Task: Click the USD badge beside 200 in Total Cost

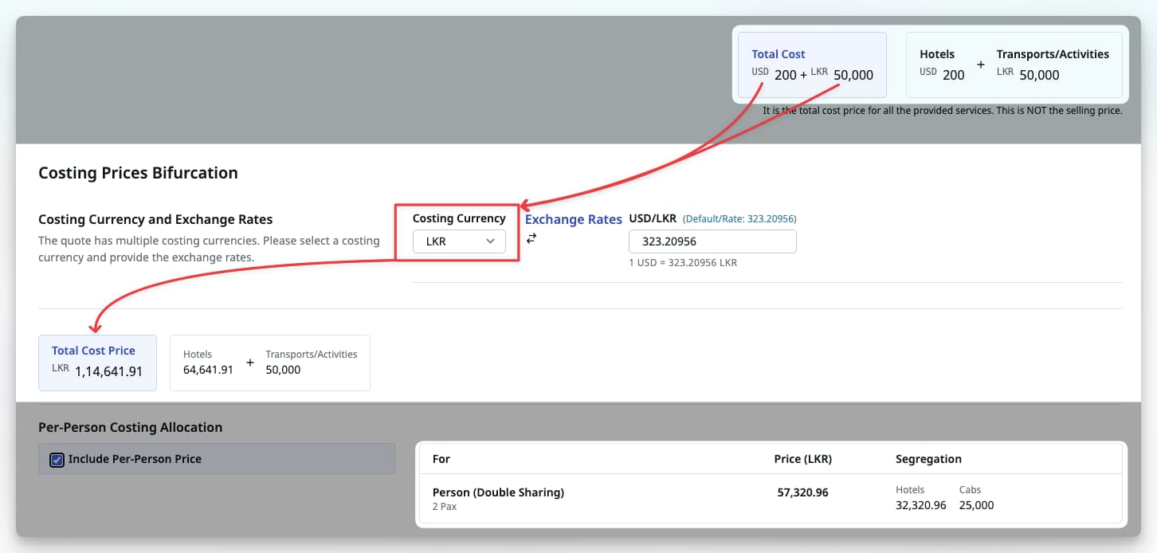Action: [759, 72]
